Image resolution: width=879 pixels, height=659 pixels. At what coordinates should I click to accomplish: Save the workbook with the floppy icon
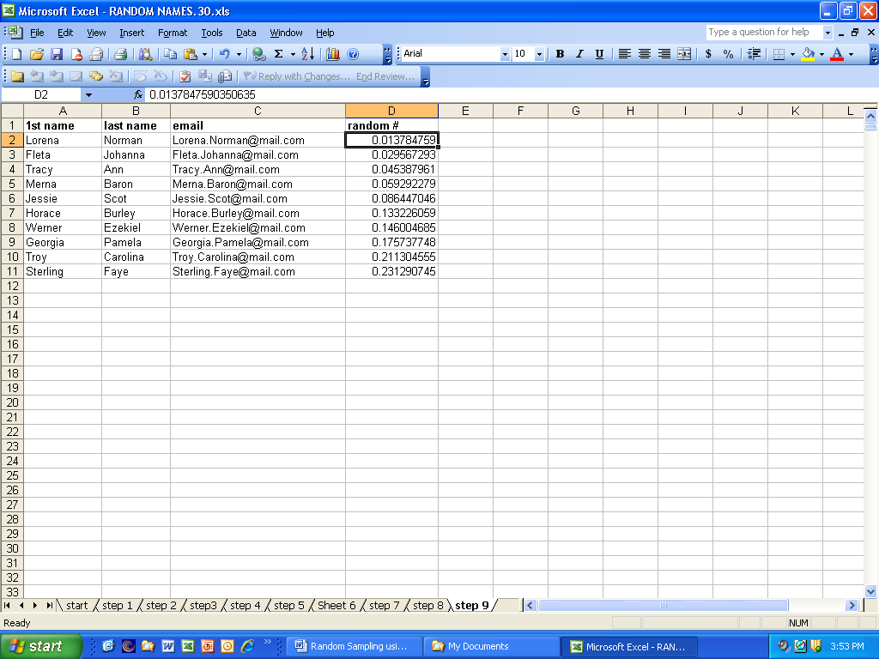pos(57,54)
